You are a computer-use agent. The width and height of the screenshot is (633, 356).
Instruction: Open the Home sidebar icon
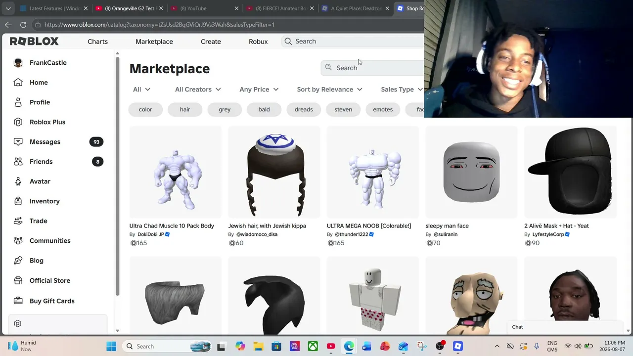[x=18, y=83]
